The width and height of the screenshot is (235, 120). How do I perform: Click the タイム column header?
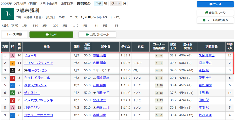[x=126, y=47]
